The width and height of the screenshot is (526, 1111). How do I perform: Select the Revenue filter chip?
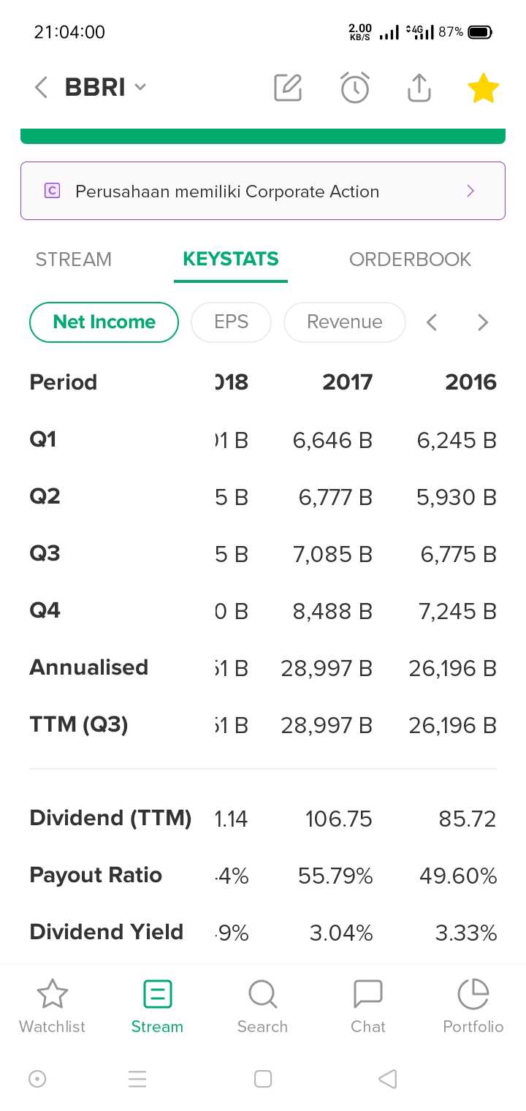[344, 322]
